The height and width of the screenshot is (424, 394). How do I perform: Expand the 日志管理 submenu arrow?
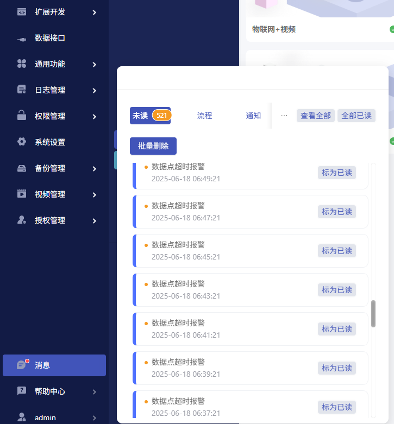[94, 91]
